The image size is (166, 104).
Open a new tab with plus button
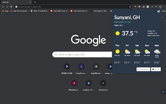35,2
